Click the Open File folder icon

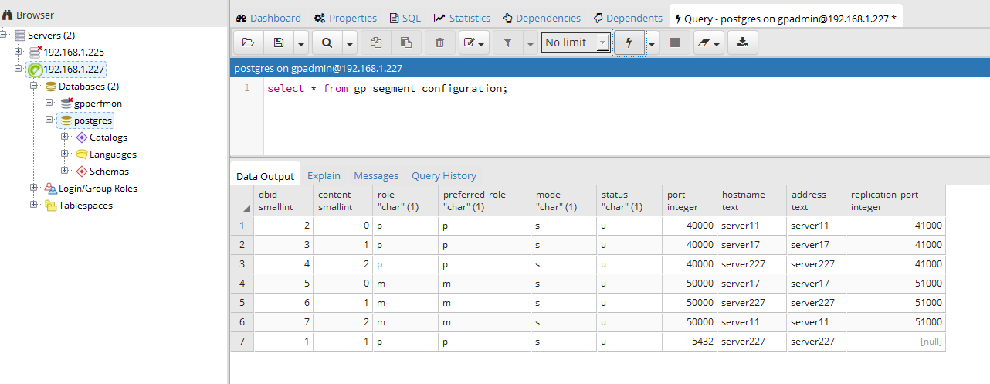(248, 42)
